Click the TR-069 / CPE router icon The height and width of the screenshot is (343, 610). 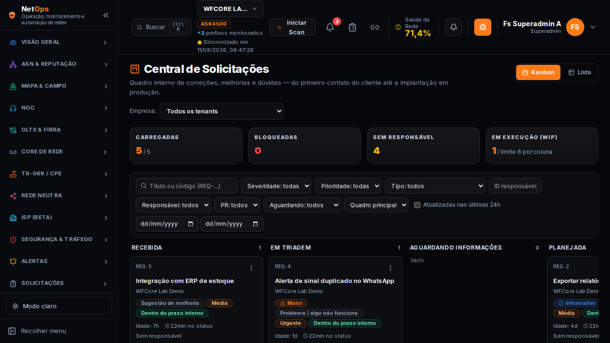pyautogui.click(x=13, y=174)
